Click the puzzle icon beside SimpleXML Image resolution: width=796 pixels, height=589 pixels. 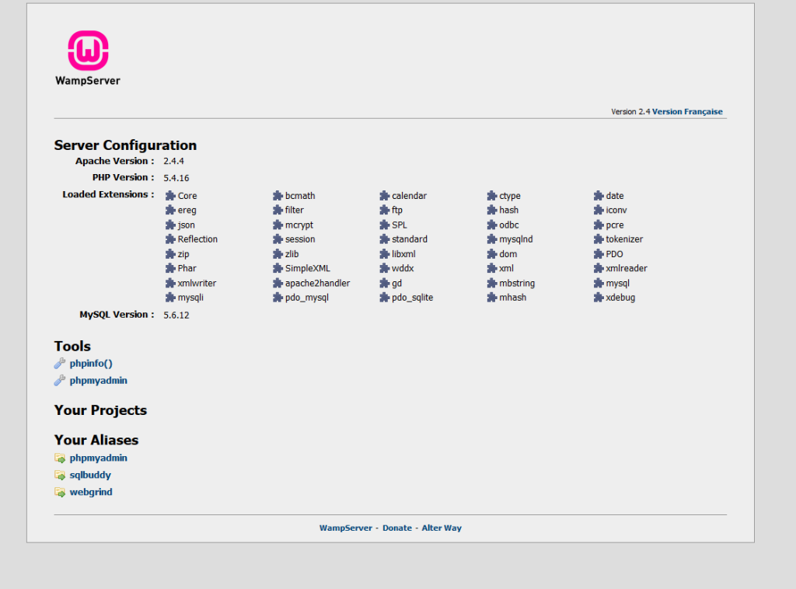pyautogui.click(x=278, y=268)
